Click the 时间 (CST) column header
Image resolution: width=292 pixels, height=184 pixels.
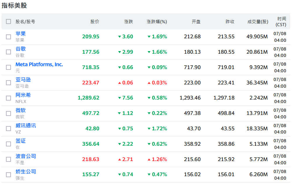[x=281, y=22]
